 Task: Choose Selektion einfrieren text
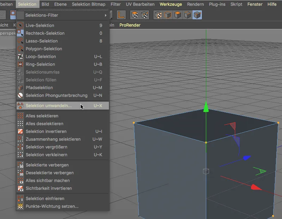(45, 199)
